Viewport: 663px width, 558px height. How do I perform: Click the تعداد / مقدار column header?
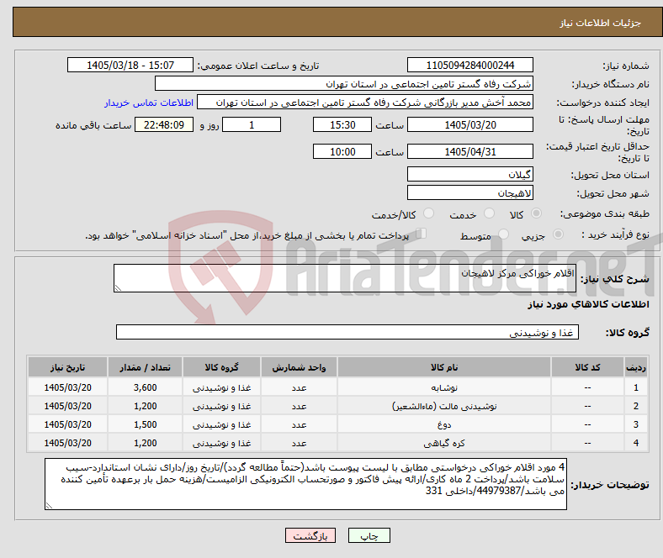click(145, 367)
